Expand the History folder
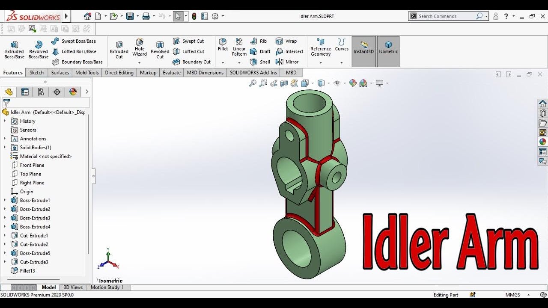This screenshot has height=308, width=548. (5, 121)
